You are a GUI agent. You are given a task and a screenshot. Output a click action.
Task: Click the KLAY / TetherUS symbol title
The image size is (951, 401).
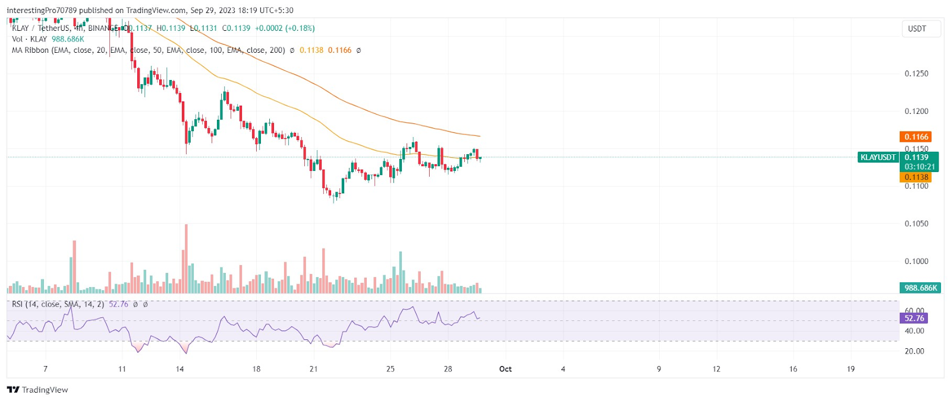pos(65,28)
